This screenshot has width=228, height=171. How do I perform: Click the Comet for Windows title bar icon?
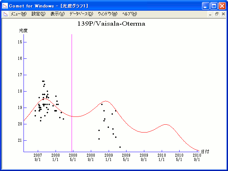coord(5,6)
